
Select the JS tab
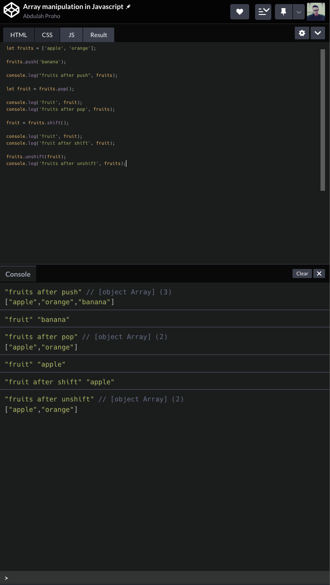pos(71,35)
